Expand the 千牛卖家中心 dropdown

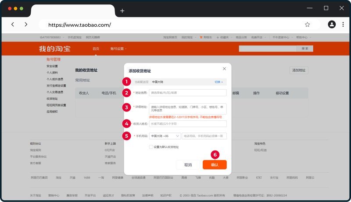tap(282, 37)
